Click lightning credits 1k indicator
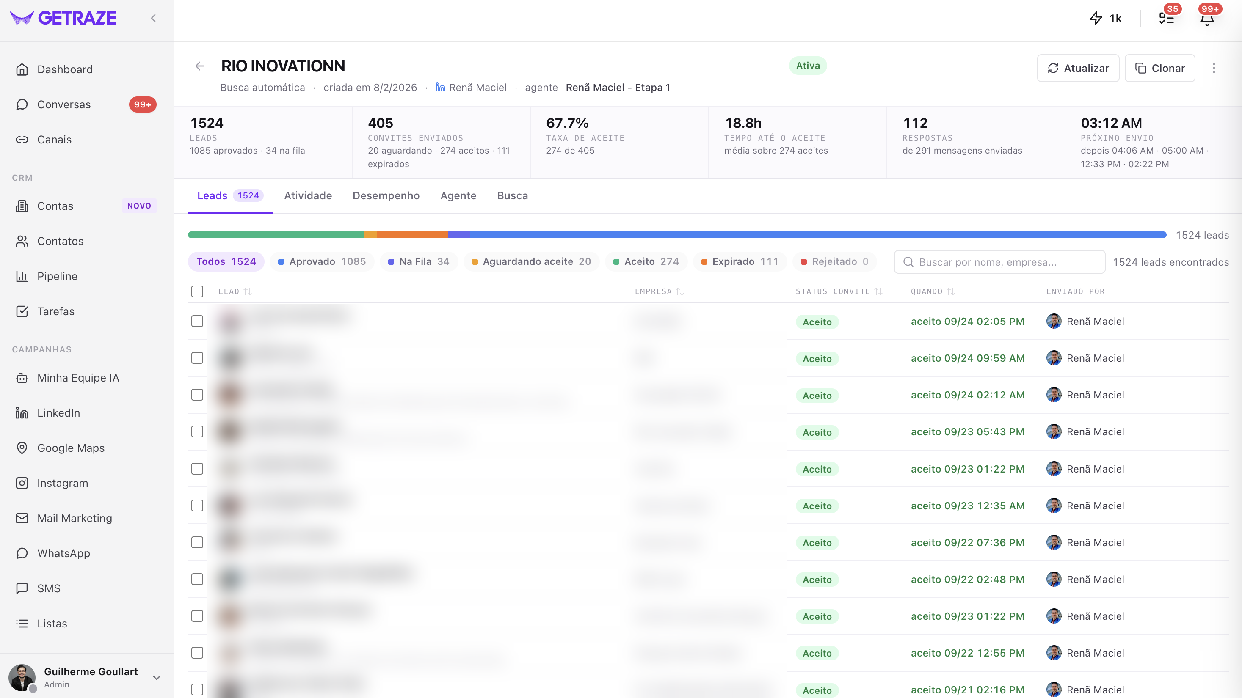 pos(1105,18)
